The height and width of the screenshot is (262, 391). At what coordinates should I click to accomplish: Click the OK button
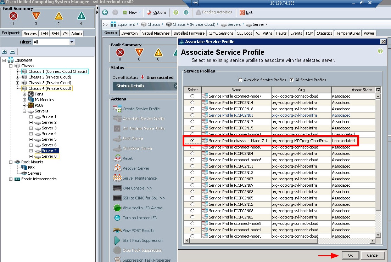click(350, 255)
